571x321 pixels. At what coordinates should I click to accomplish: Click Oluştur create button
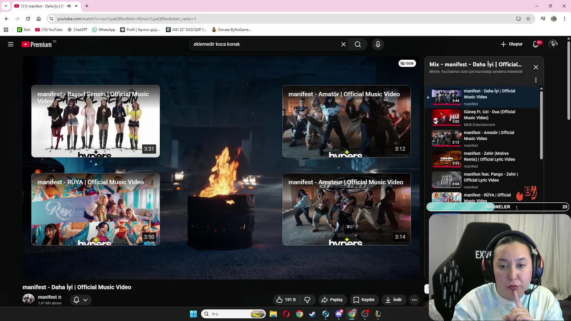click(x=511, y=44)
